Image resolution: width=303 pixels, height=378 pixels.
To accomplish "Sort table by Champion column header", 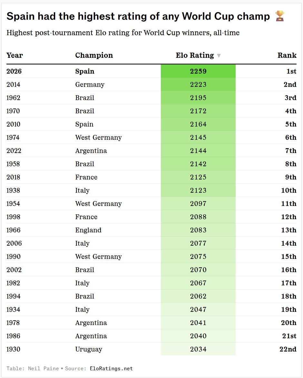I will click(x=94, y=55).
